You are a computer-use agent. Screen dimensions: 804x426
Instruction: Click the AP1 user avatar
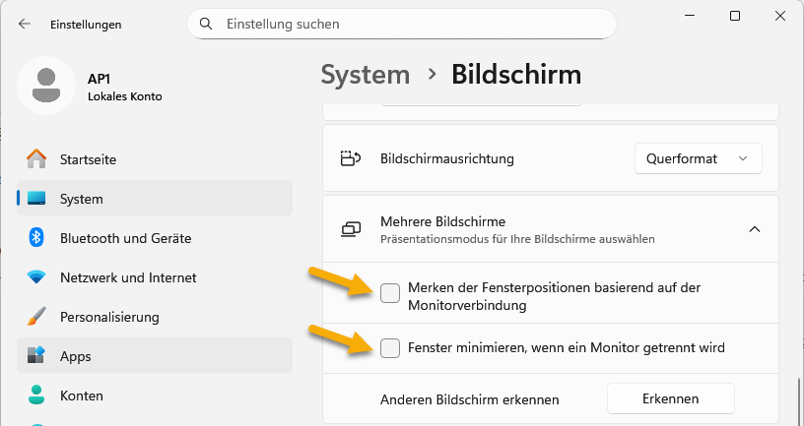pyautogui.click(x=45, y=86)
